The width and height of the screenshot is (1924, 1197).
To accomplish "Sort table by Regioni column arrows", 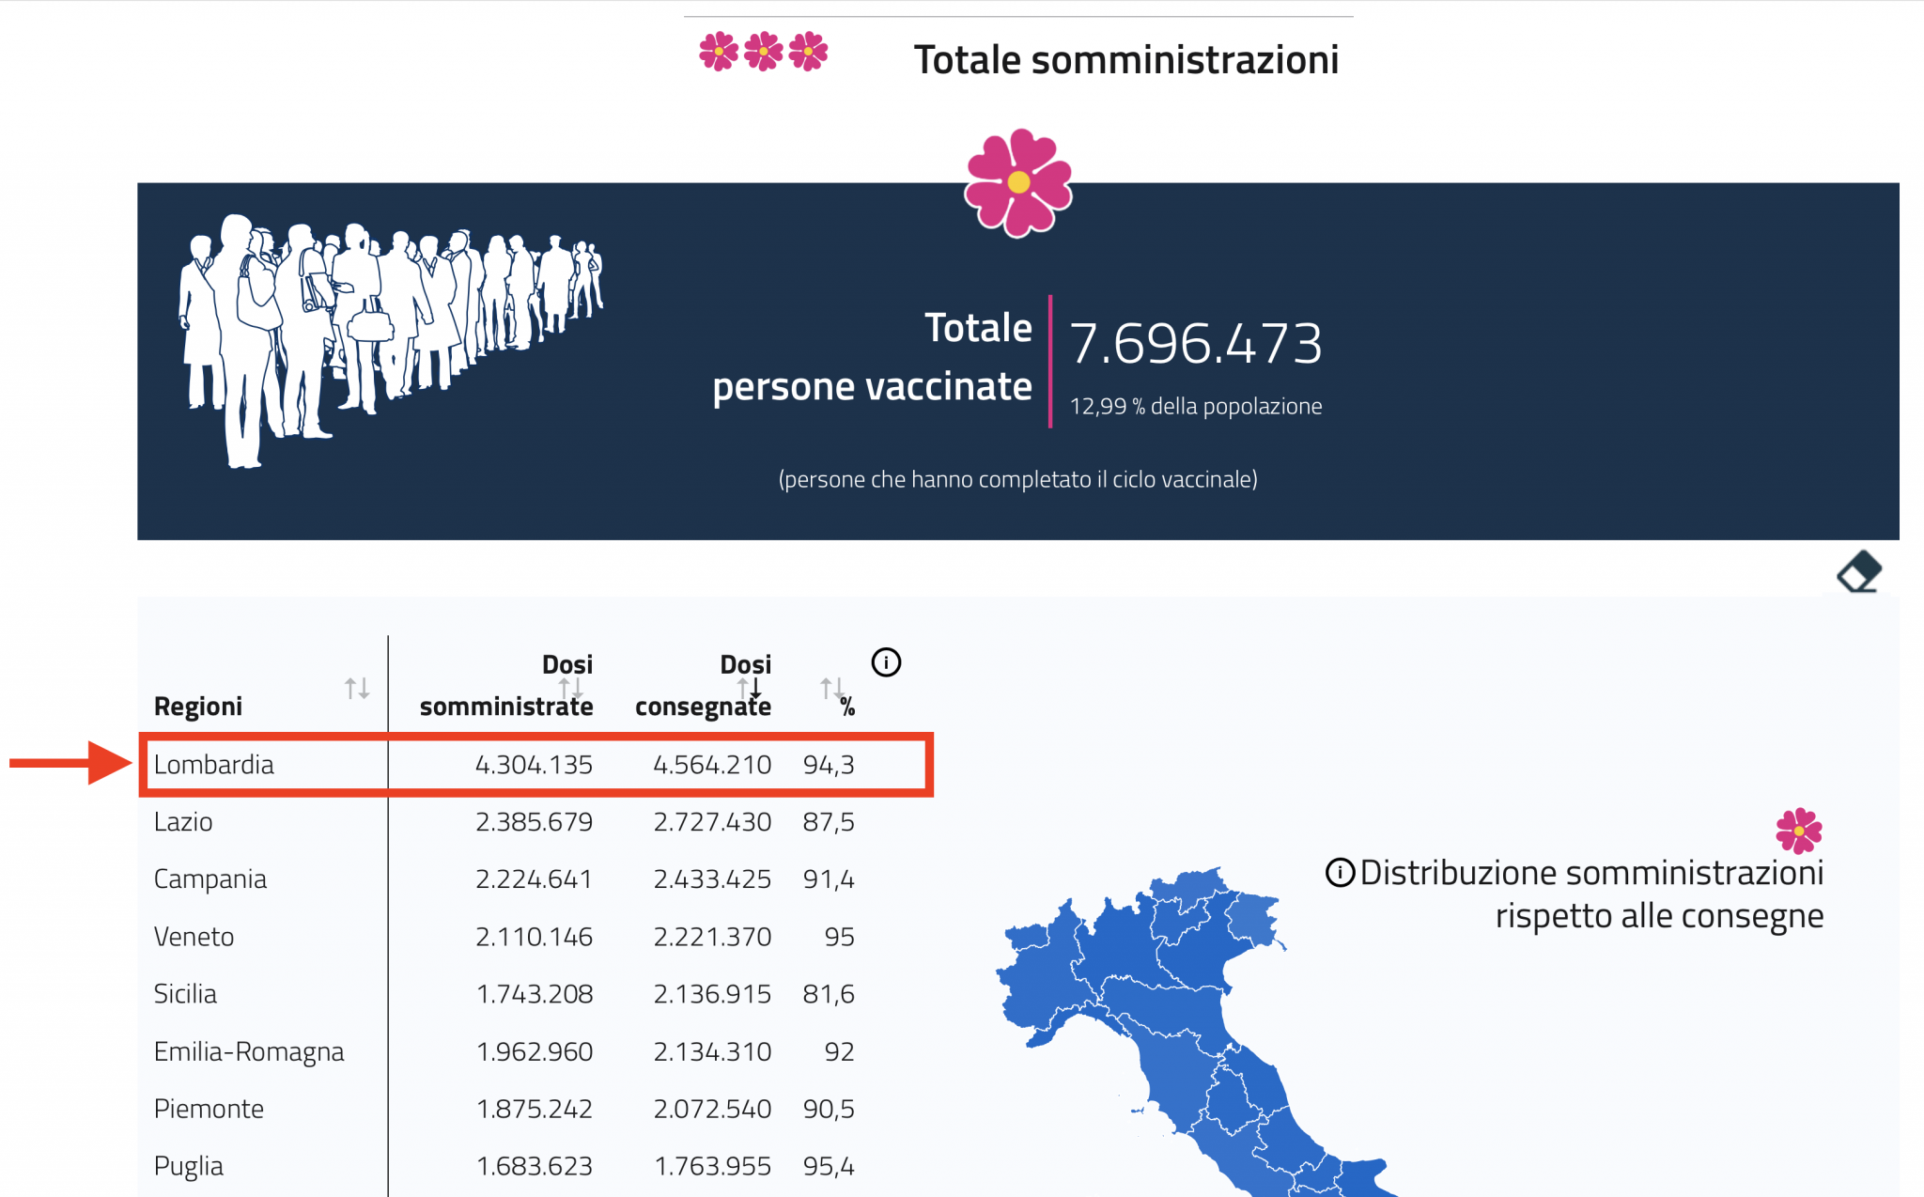I will coord(357,689).
